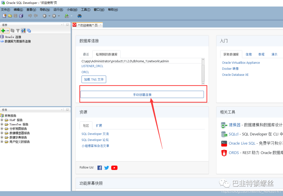Open the 运行(R) menu

click(58, 10)
